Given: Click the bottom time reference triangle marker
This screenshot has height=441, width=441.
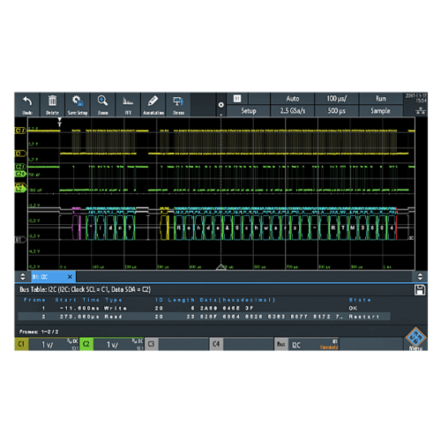Looking at the screenshot, I should point(221,267).
